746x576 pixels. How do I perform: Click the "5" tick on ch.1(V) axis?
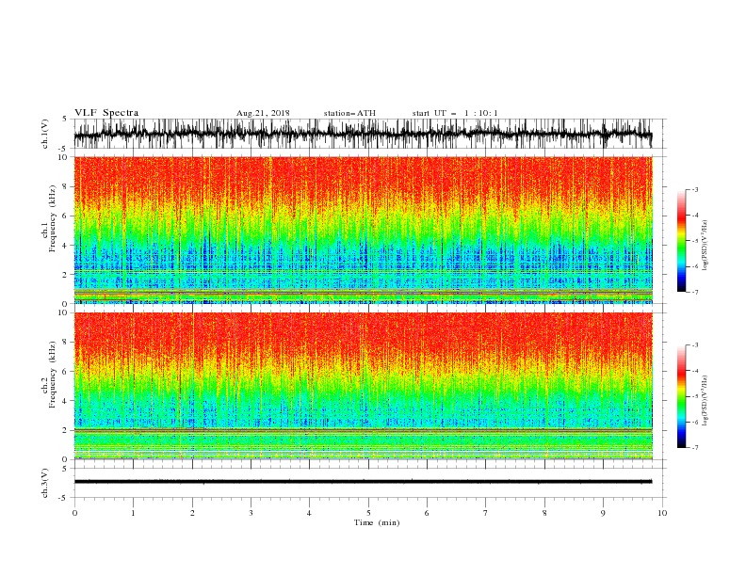[x=66, y=120]
